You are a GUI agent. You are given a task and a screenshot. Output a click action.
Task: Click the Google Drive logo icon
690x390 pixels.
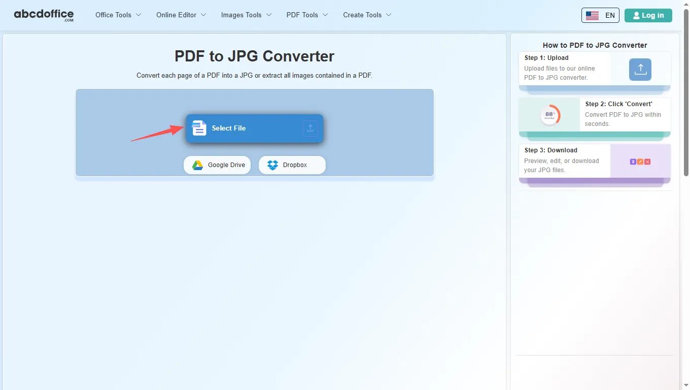click(197, 165)
